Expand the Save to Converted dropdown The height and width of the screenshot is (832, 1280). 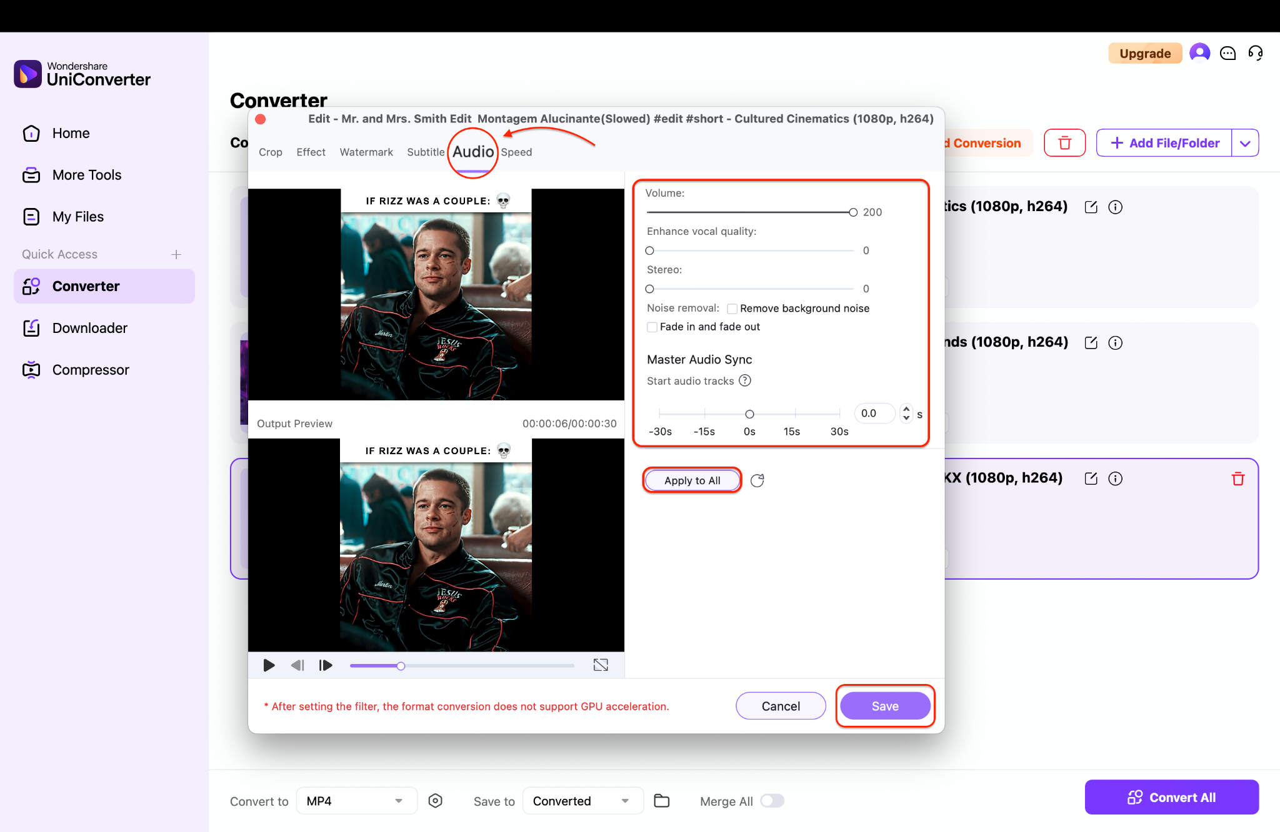click(x=581, y=801)
